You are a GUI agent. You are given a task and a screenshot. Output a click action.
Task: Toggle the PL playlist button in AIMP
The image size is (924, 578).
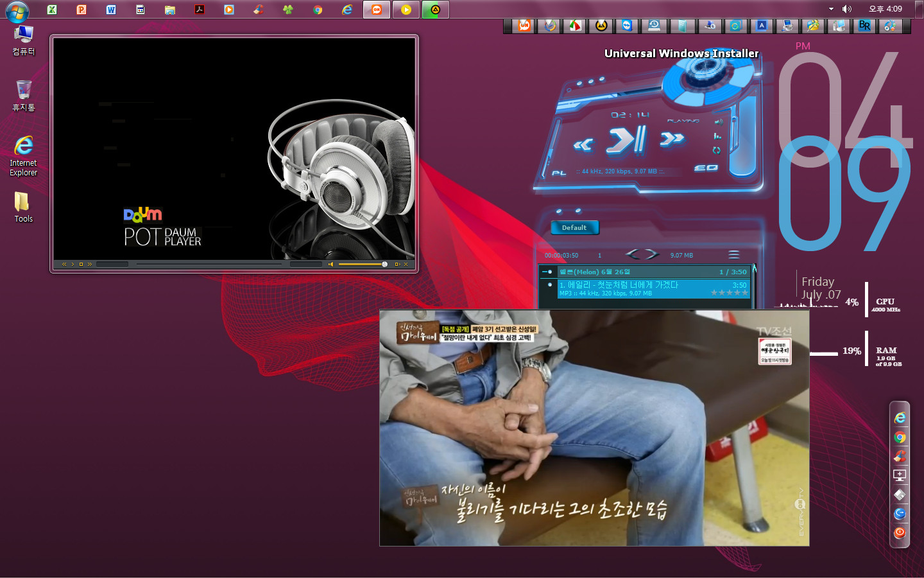(x=559, y=173)
